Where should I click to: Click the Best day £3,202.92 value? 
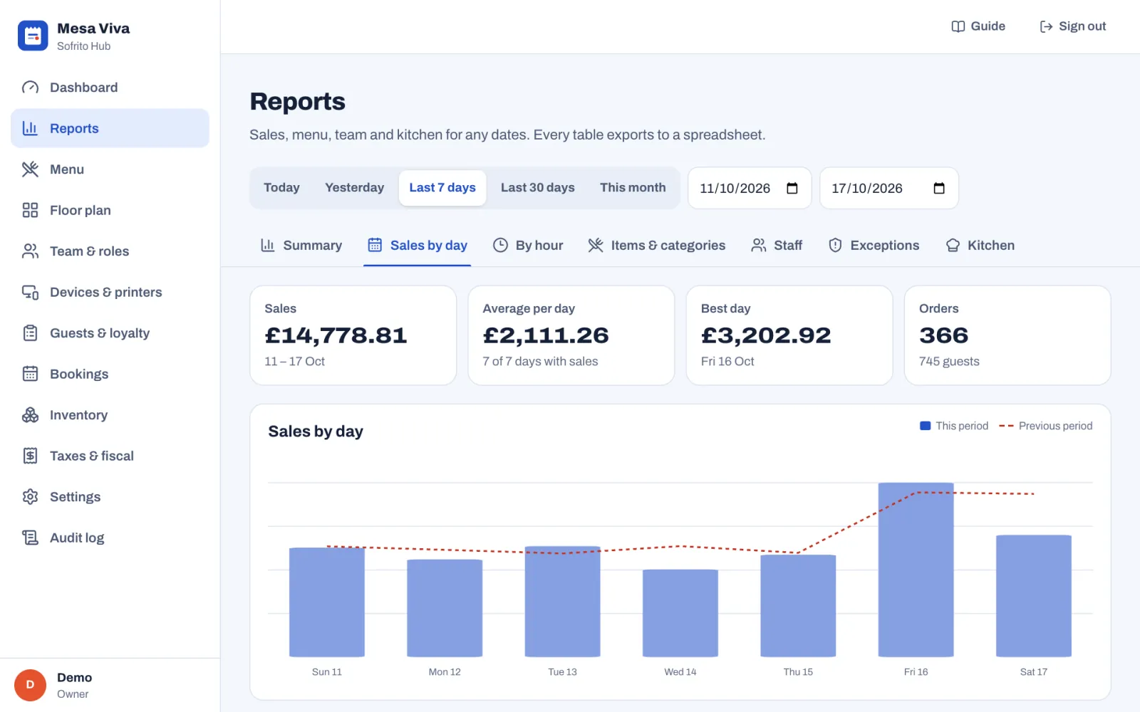[x=766, y=335]
